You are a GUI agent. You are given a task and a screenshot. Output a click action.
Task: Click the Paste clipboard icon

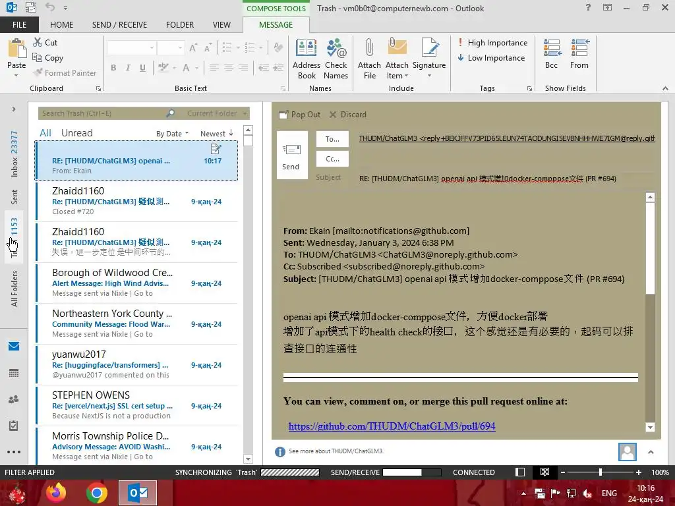tap(16, 48)
